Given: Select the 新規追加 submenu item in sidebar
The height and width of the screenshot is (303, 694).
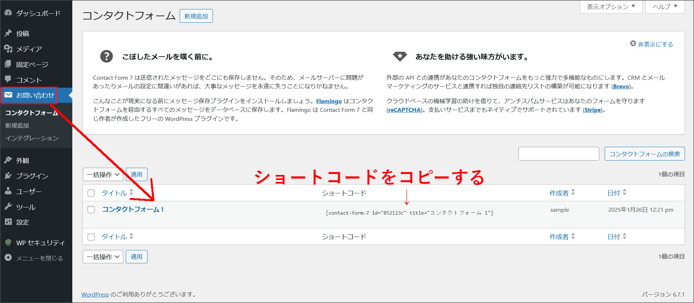Looking at the screenshot, I should point(17,126).
